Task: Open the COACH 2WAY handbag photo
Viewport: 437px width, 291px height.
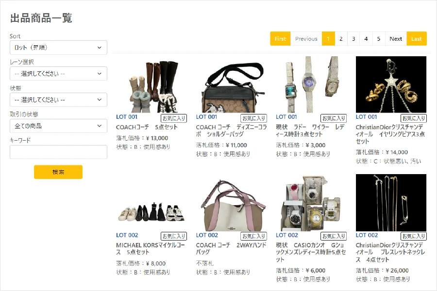Action: click(231, 204)
